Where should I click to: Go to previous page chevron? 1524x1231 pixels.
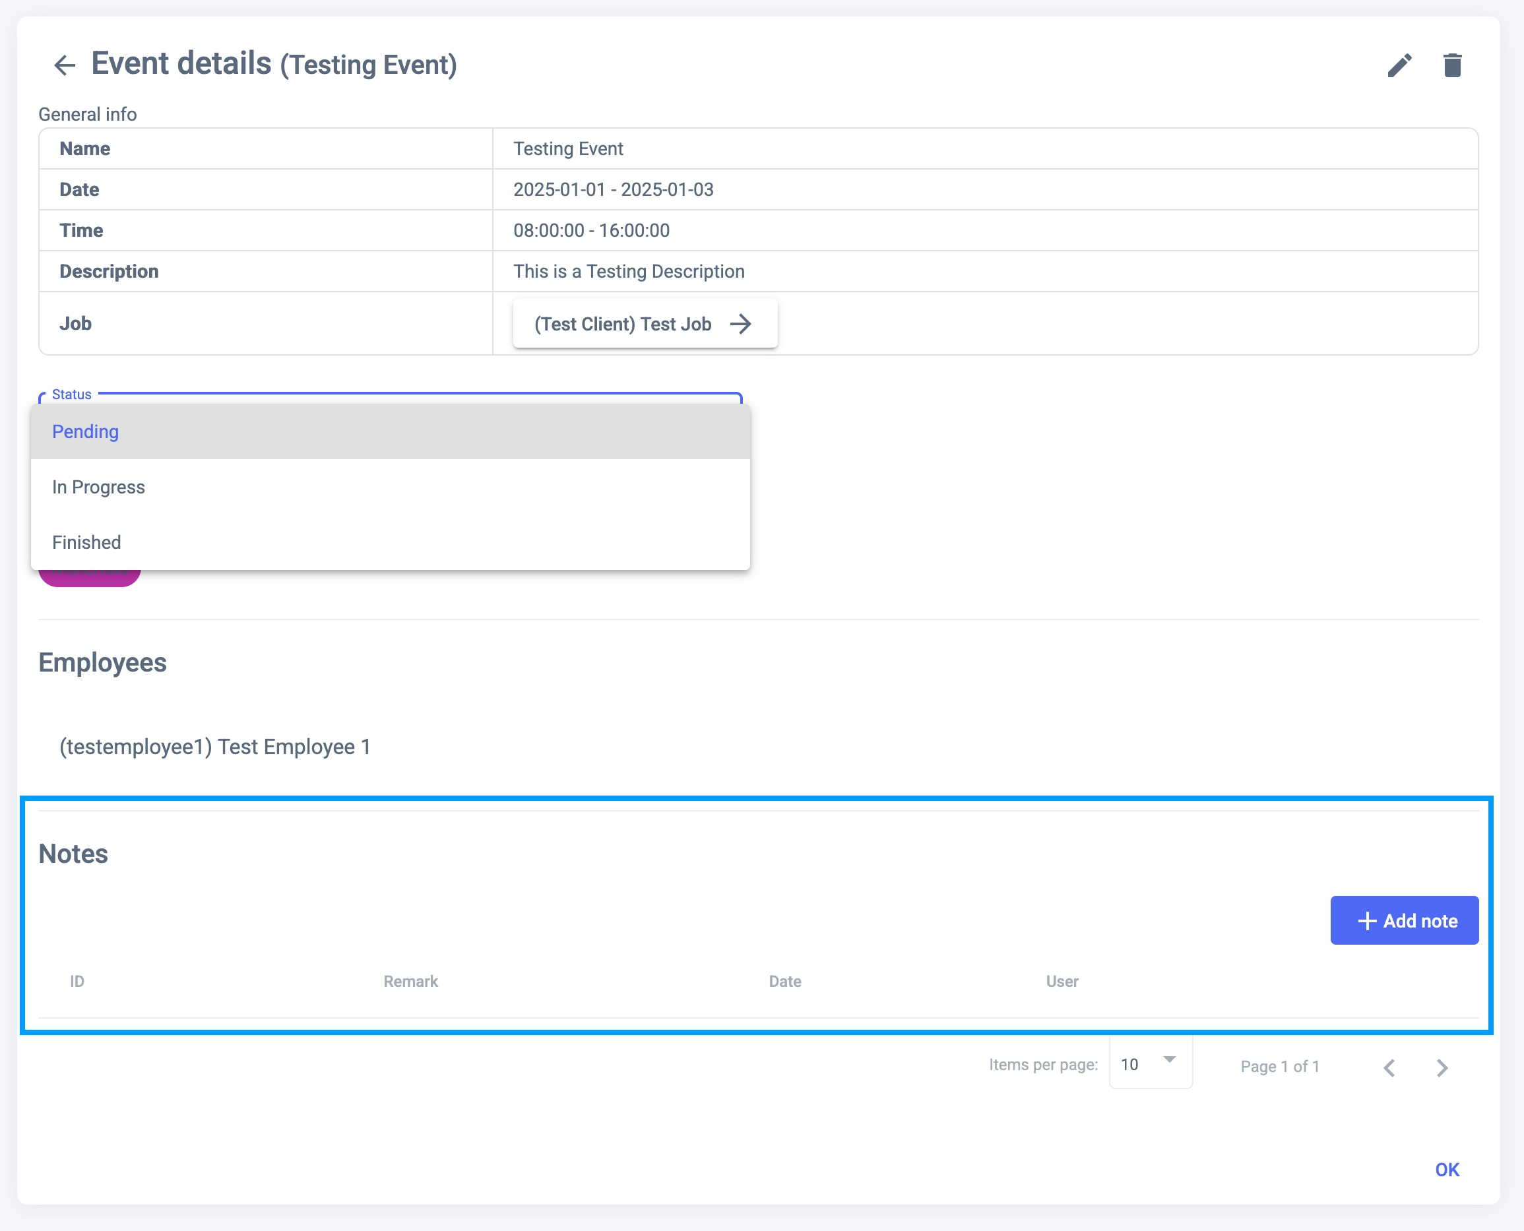tap(1389, 1067)
